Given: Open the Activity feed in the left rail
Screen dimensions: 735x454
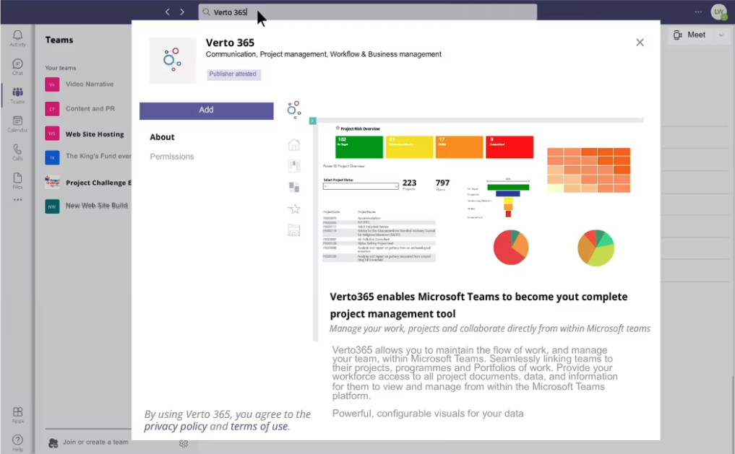Looking at the screenshot, I should pos(17,36).
